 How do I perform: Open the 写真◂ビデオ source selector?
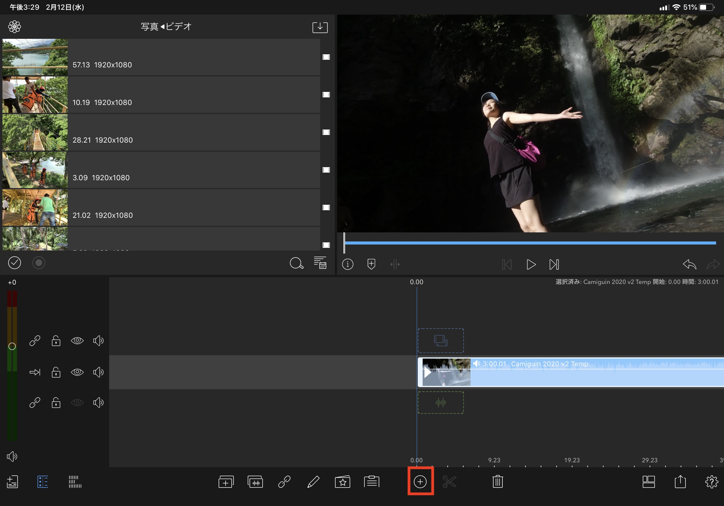pyautogui.click(x=166, y=26)
